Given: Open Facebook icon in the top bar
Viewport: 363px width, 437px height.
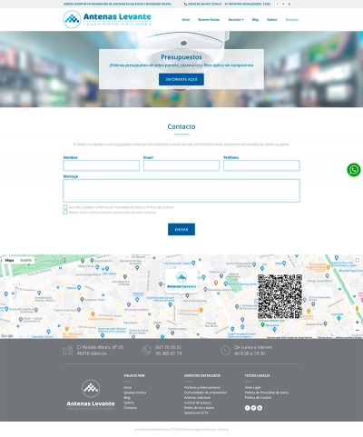Looking at the screenshot, I should tap(277, 4).
